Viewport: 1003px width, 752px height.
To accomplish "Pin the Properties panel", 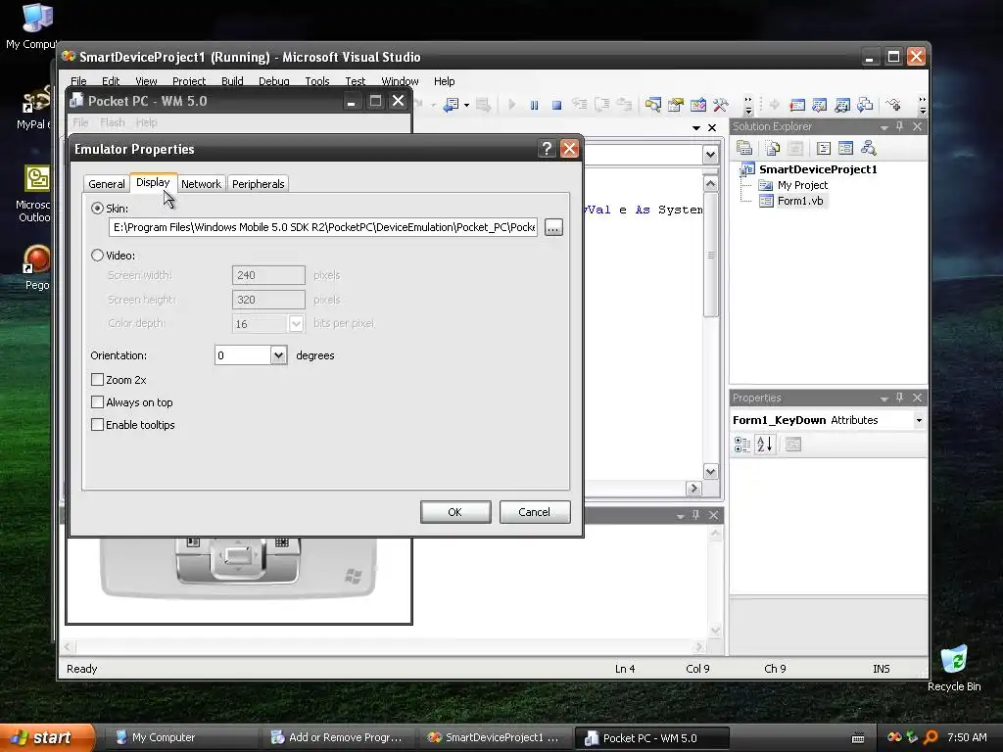I will pos(899,398).
